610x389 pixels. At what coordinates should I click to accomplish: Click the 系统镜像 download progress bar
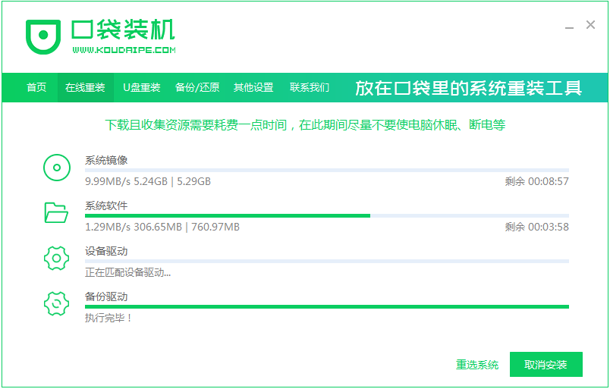coord(326,170)
